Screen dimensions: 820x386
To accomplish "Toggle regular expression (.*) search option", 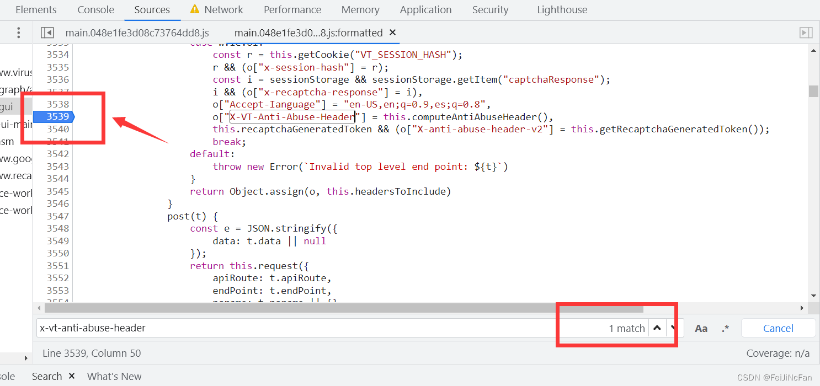I will point(725,328).
